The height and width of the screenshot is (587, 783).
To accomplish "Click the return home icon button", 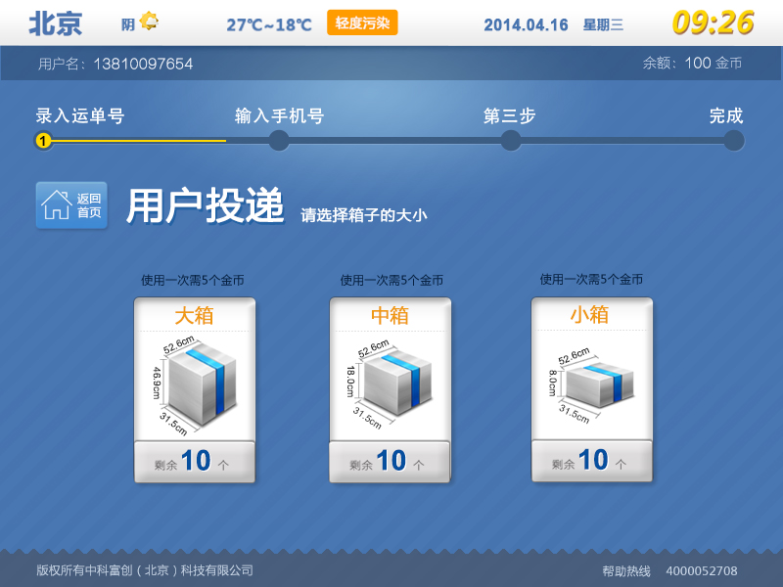I will 70,204.
